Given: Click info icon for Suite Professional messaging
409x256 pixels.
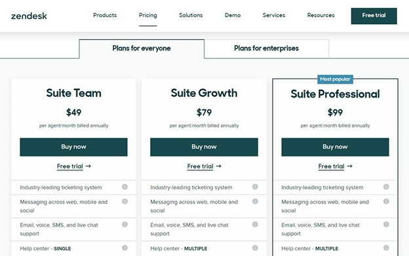Looking at the screenshot, I should (x=386, y=201).
